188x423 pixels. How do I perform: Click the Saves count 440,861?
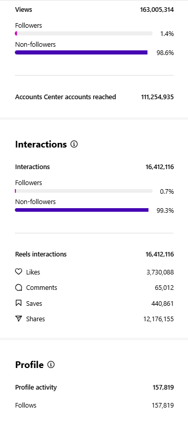[x=162, y=303]
